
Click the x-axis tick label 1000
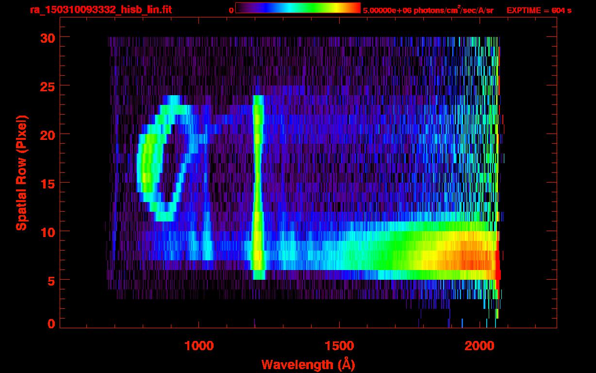[x=199, y=346]
